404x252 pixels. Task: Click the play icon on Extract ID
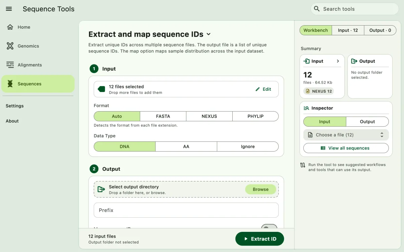coord(246,239)
